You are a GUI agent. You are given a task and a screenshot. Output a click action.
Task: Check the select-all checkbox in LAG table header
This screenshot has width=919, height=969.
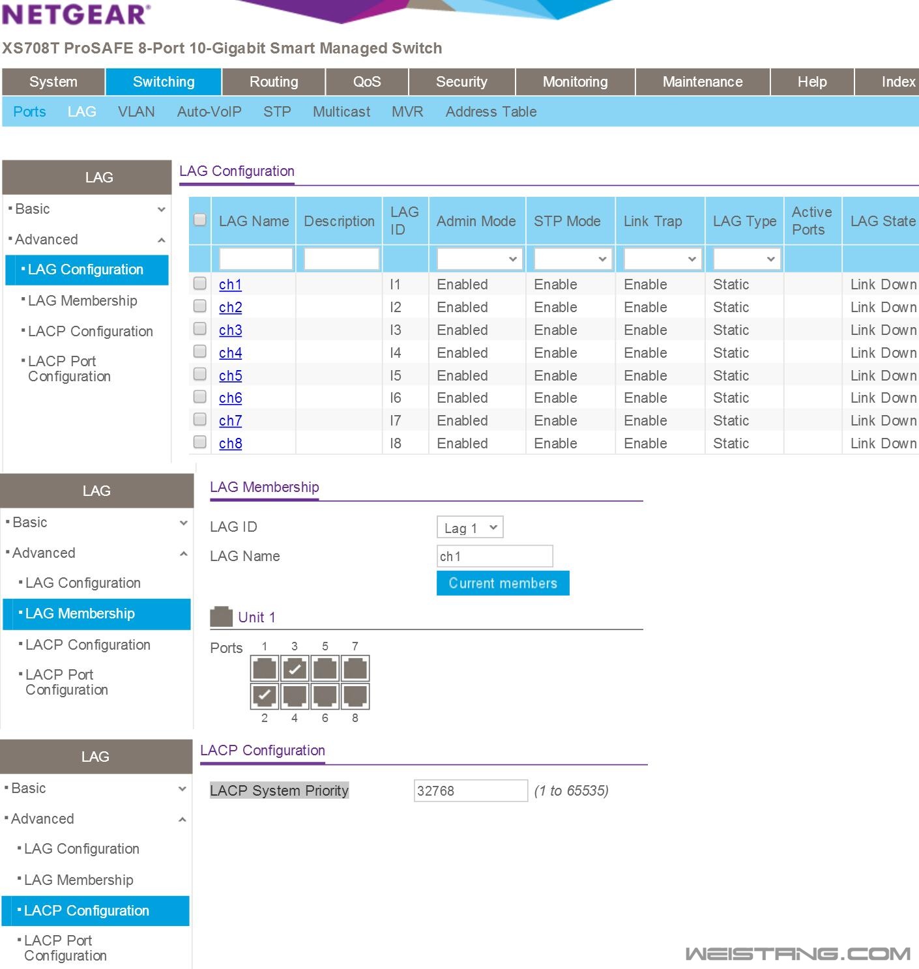200,220
